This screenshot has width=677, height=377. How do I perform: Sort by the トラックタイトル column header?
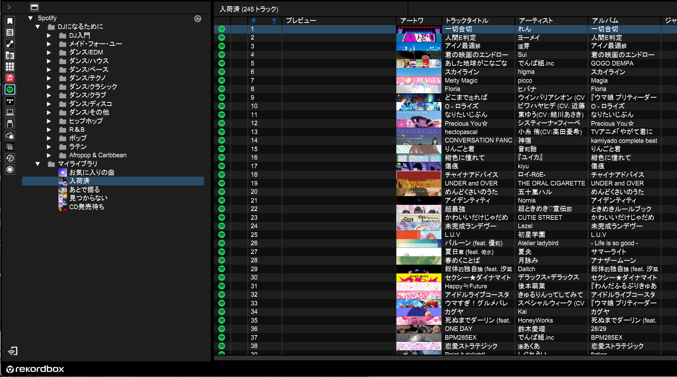[x=467, y=21]
